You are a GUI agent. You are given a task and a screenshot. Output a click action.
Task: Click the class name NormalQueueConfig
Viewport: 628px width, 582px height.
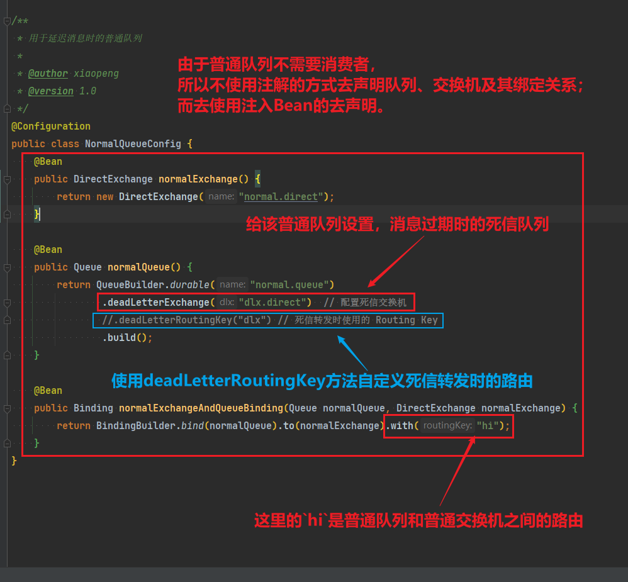[132, 143]
